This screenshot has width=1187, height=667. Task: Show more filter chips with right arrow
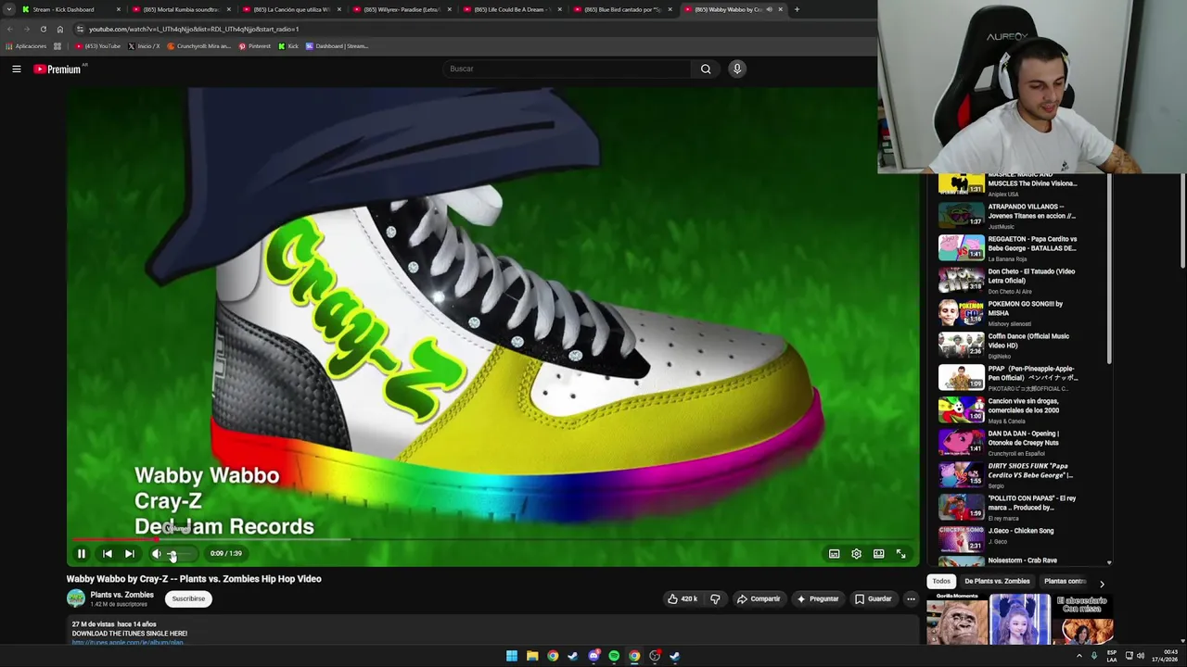coord(1102,583)
